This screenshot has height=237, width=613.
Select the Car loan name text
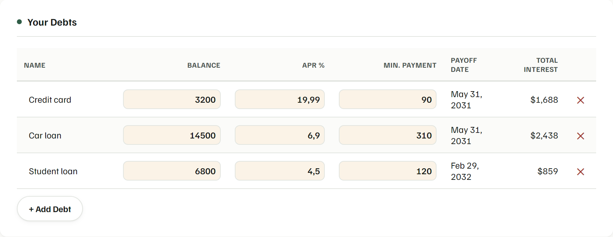click(45, 136)
